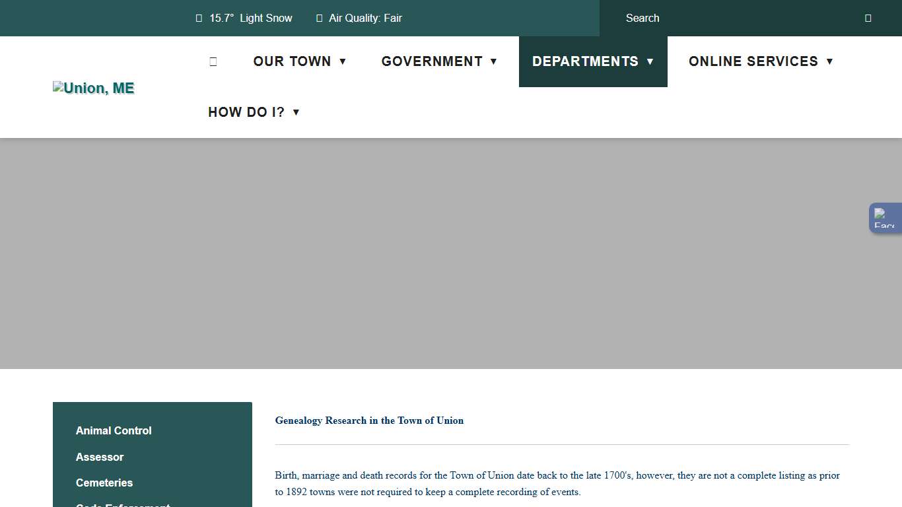Open the Departments menu
902x507 pixels.
[x=585, y=61]
